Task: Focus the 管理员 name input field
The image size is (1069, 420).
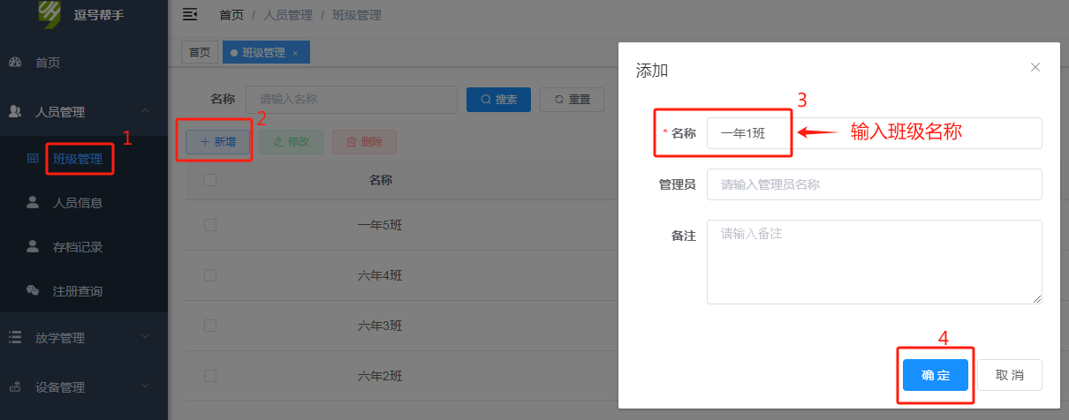Action: (x=875, y=184)
